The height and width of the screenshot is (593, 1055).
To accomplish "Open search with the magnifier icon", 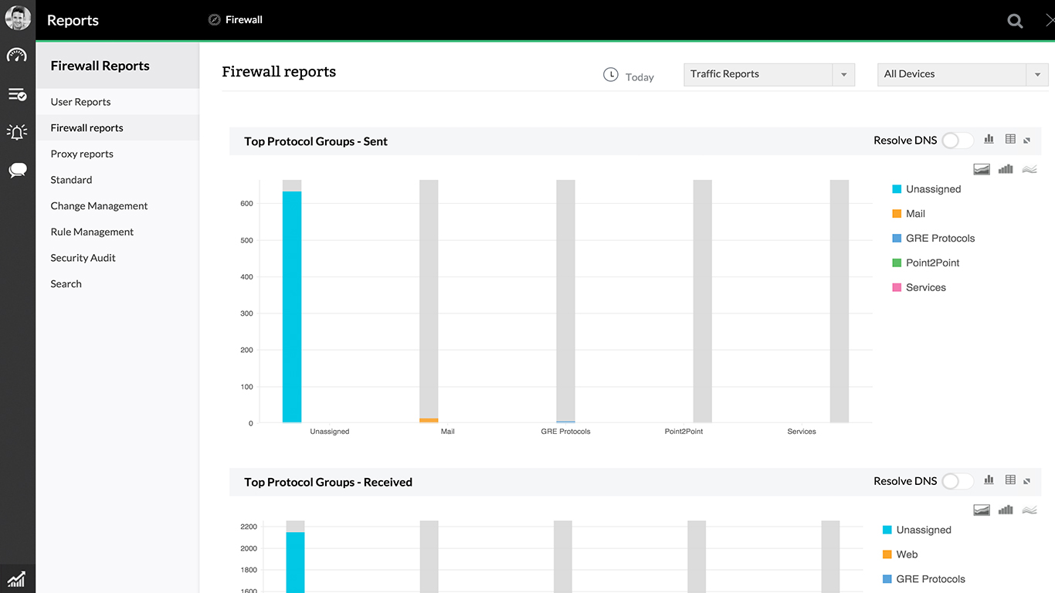I will 1015,21.
